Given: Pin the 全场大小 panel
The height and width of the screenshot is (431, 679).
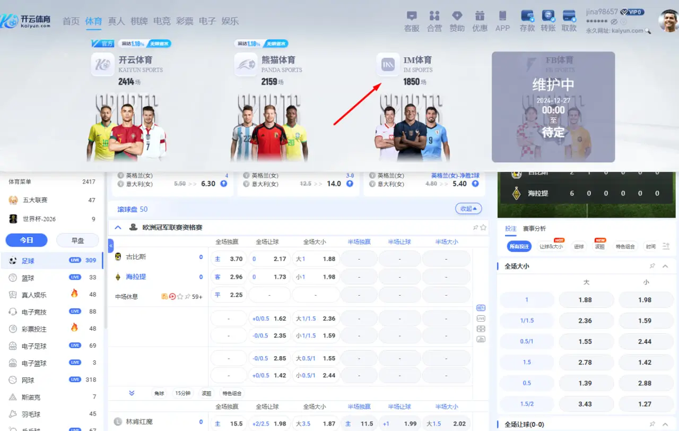Looking at the screenshot, I should tap(652, 266).
